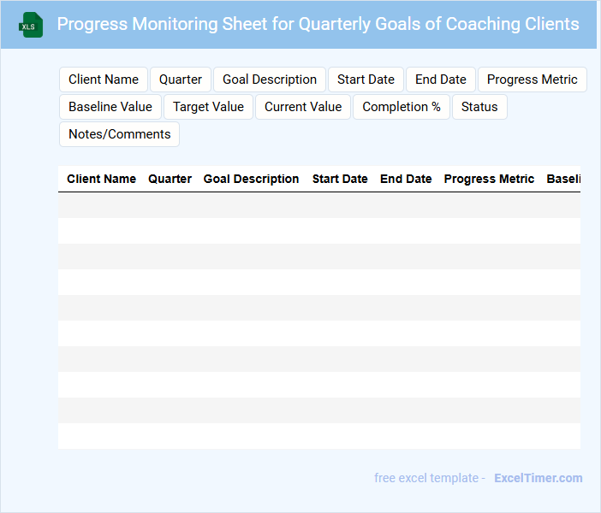This screenshot has height=513, width=601.
Task: Open the ExcelTimer.com link
Action: (538, 478)
